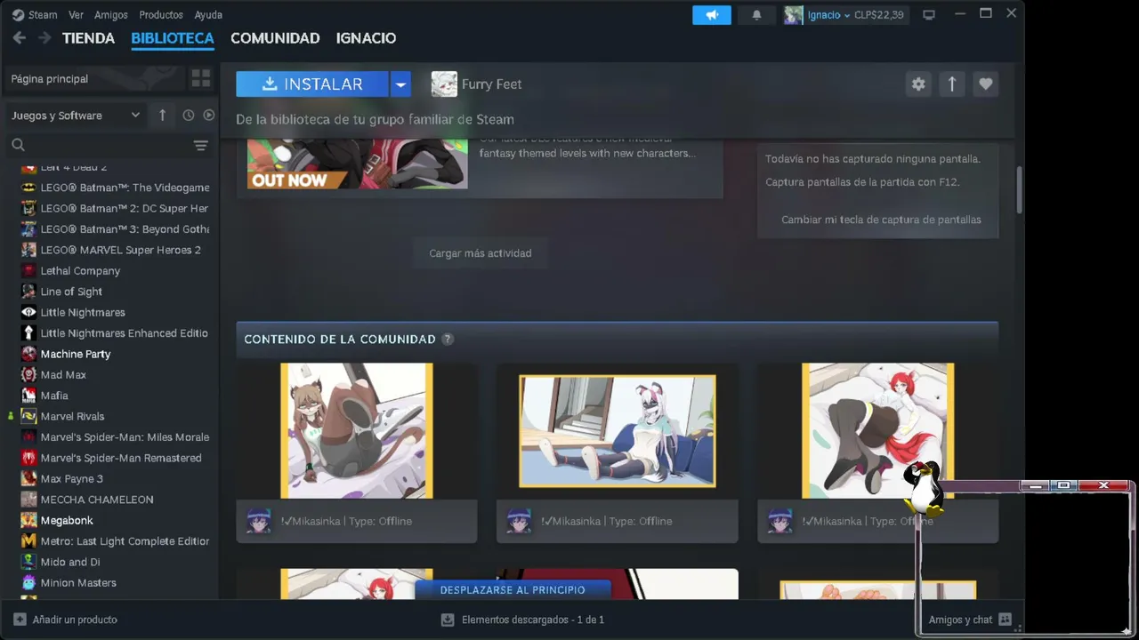Select the Marvel Rivals game icon

click(x=28, y=416)
